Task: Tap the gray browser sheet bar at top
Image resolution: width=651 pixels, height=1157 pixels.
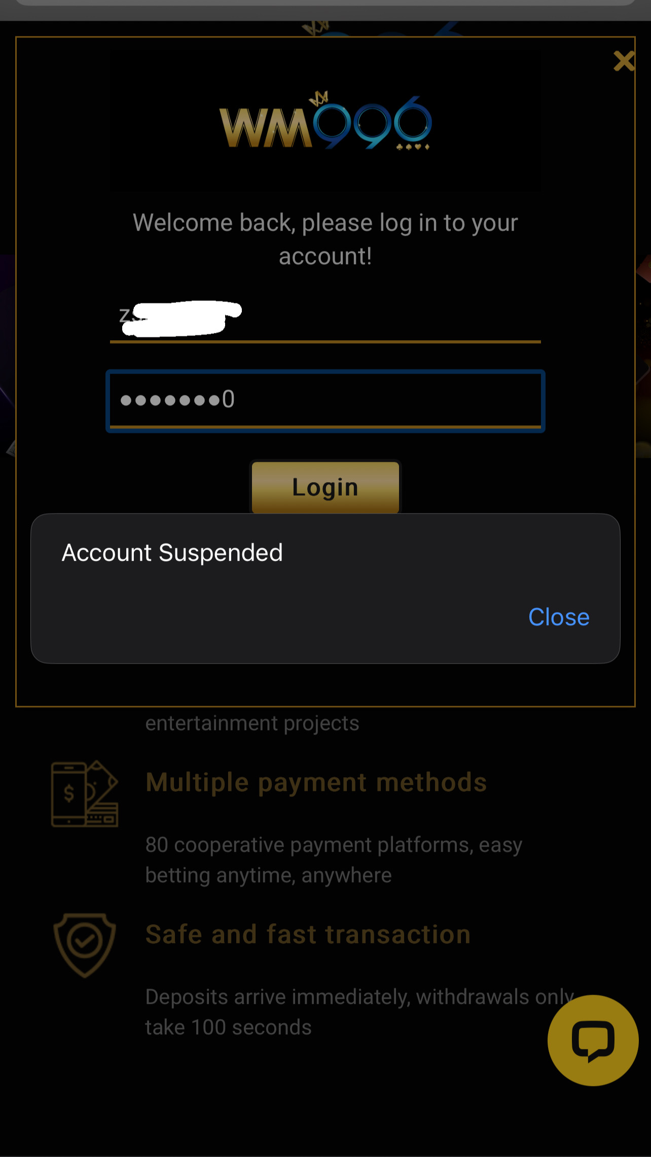Action: (x=325, y=3)
